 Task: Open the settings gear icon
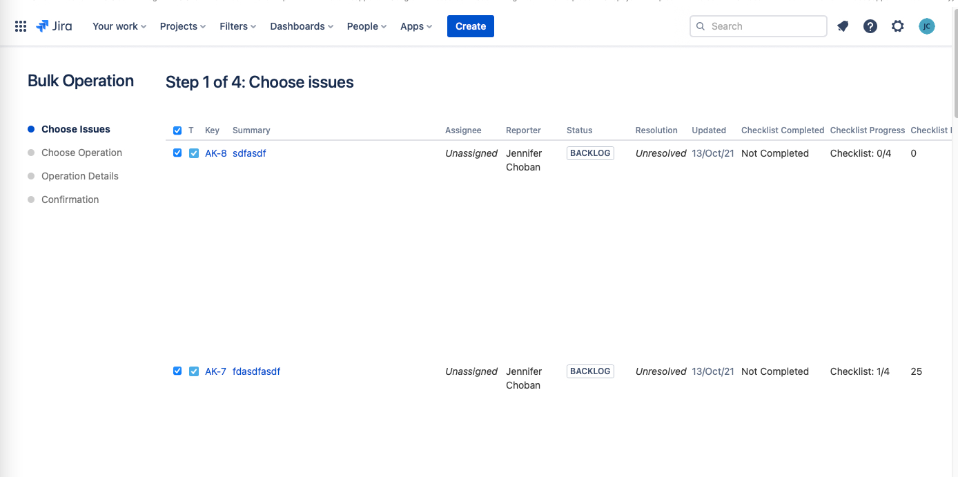pos(897,26)
